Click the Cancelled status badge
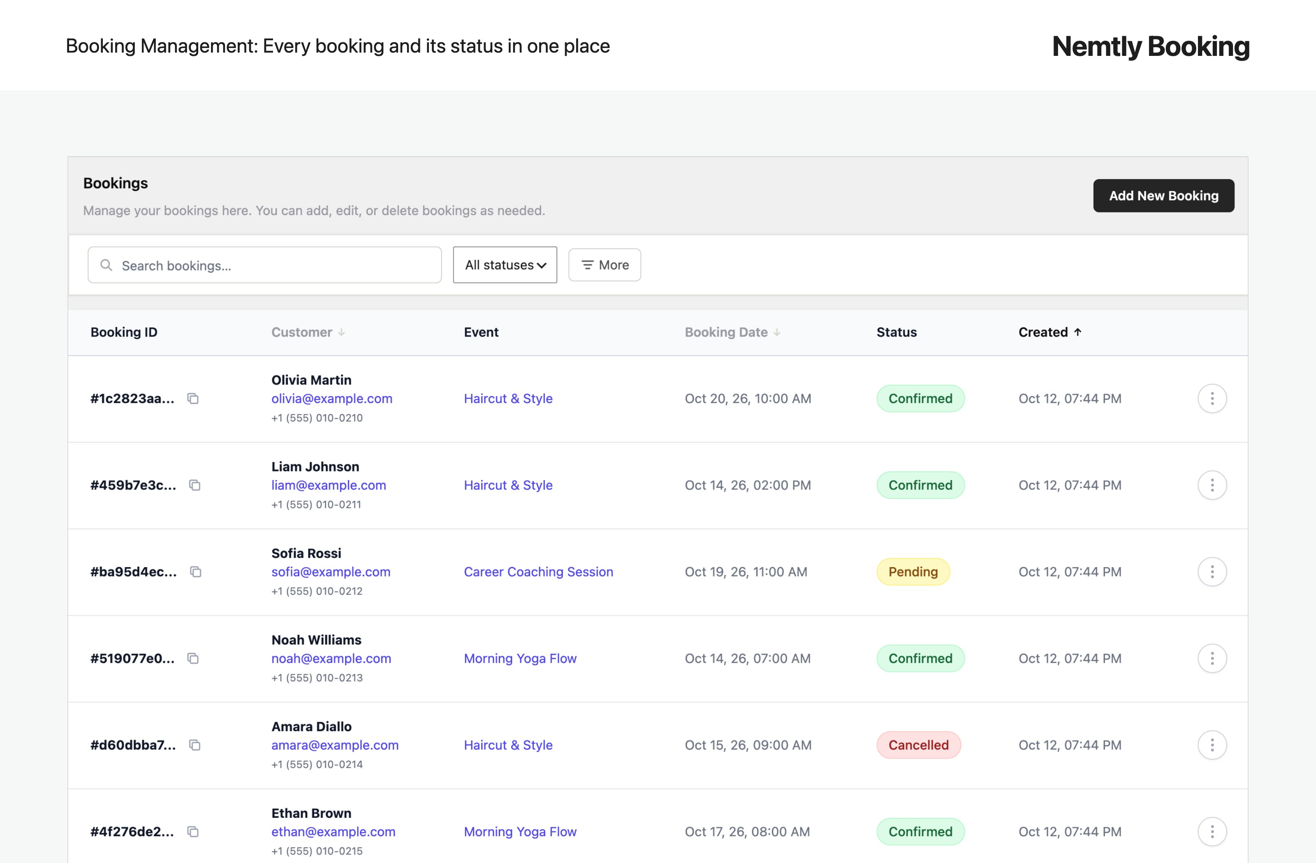 [x=918, y=745]
